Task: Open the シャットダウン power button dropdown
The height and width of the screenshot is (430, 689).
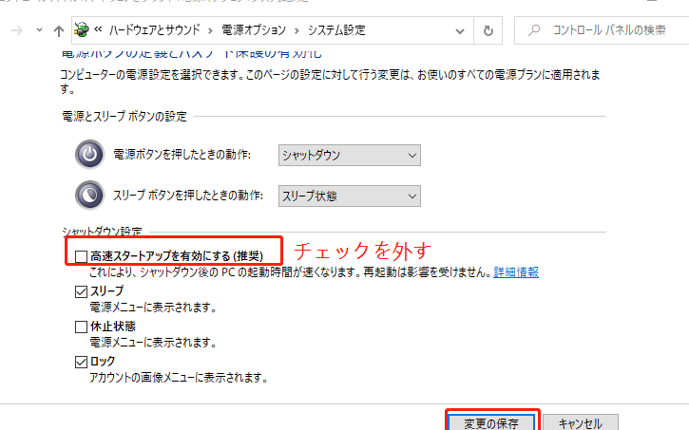Action: click(x=349, y=155)
